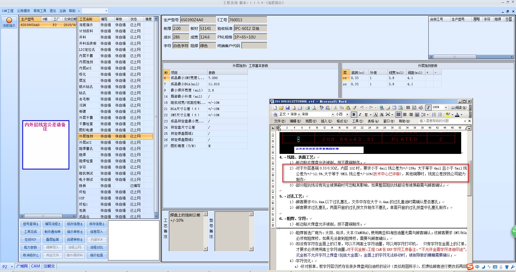Click Insert Hyperlink globe icon in Word
Image resolution: width=516 pixels, height=272 pixels.
pyautogui.click(x=382, y=108)
